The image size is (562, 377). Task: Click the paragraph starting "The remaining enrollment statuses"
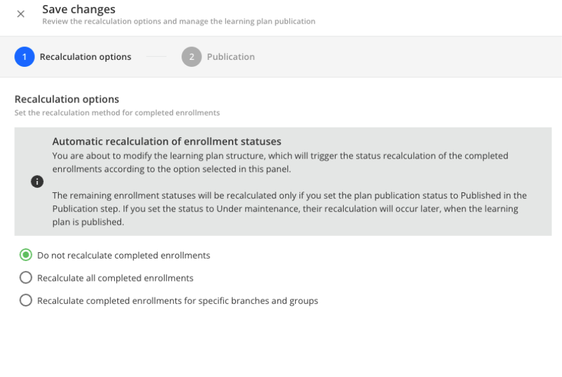[289, 208]
